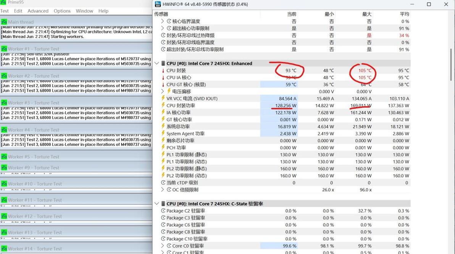This screenshot has width=455, height=254.
Task: Expand the OC 倍频限制 row
Action: [163, 190]
